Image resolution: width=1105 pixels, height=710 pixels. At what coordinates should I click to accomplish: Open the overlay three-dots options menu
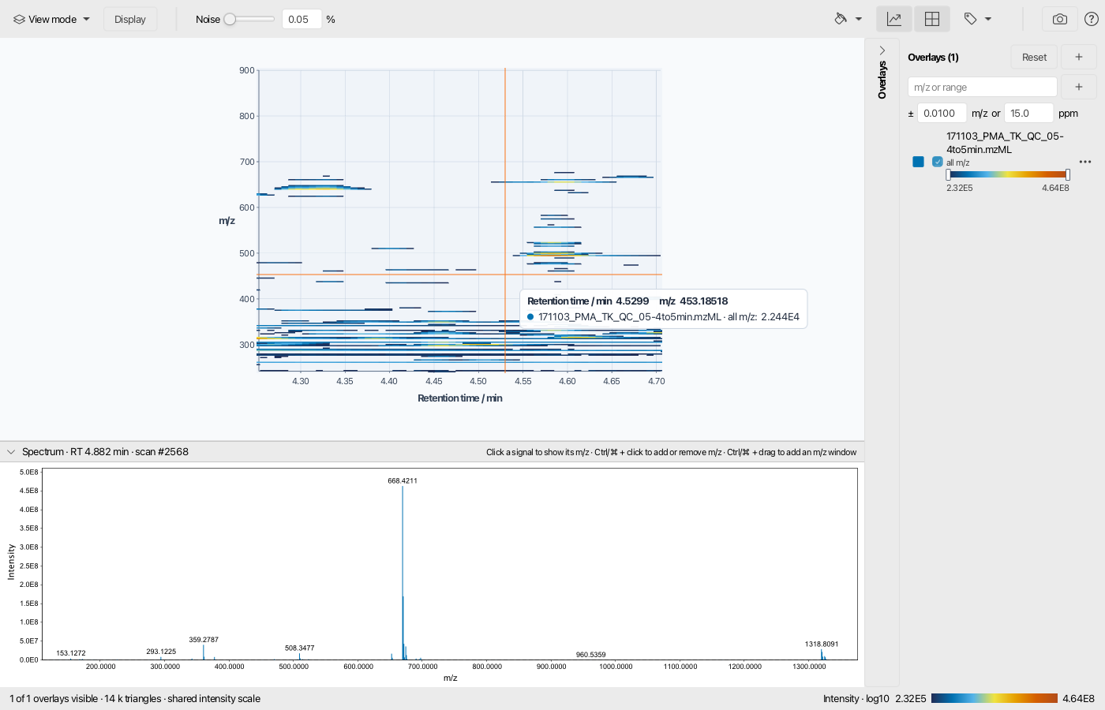pos(1085,162)
